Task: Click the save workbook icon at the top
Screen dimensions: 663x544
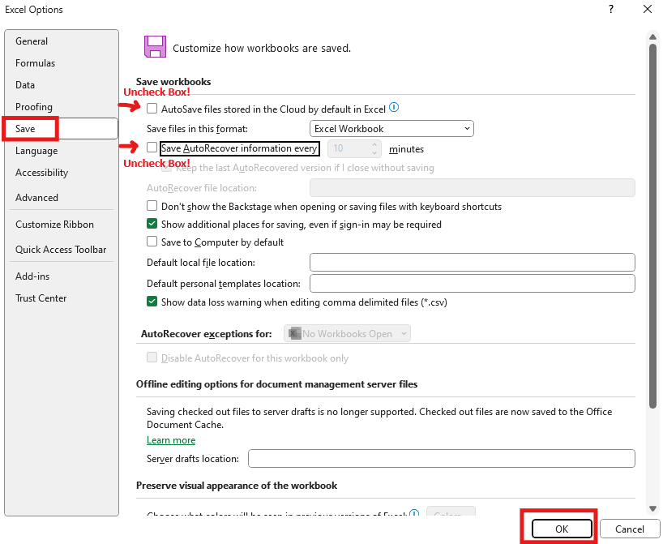Action: 155,47
